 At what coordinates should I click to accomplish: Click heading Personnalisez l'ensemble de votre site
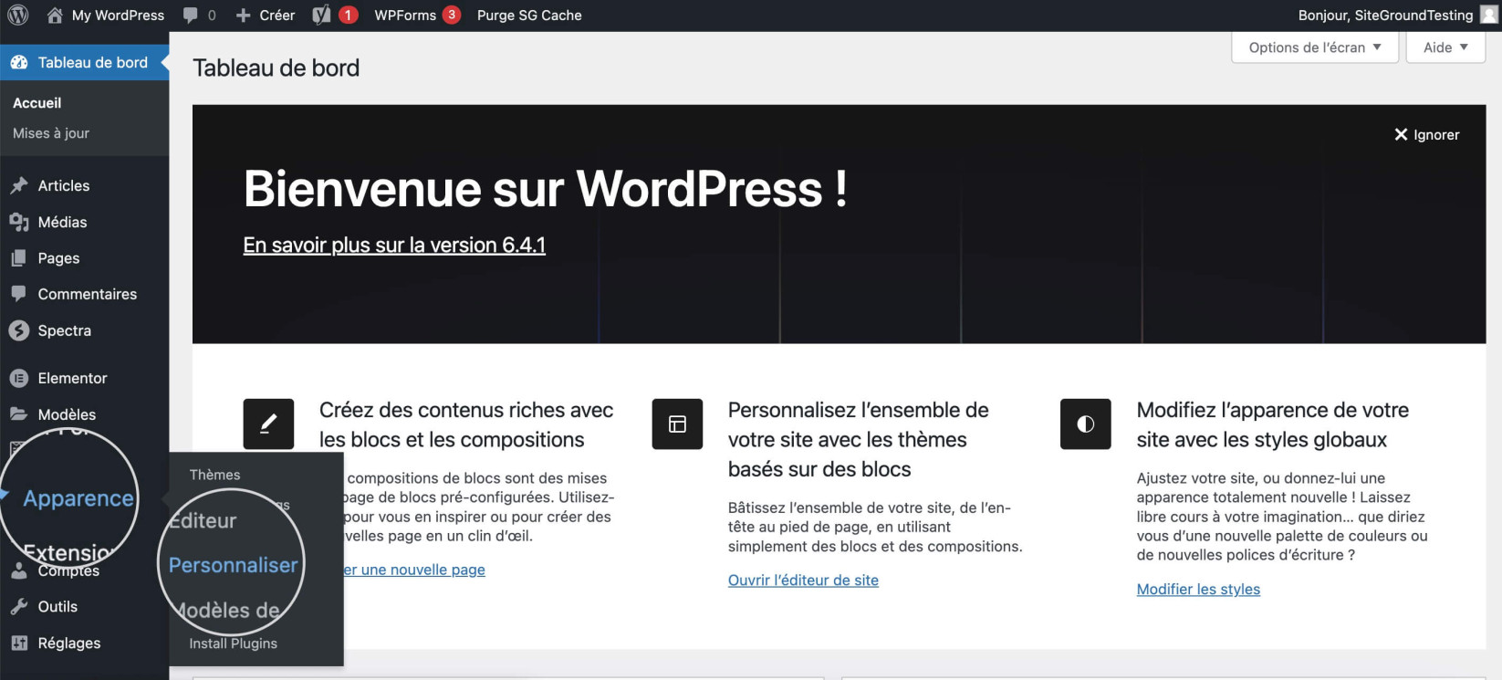coord(859,440)
